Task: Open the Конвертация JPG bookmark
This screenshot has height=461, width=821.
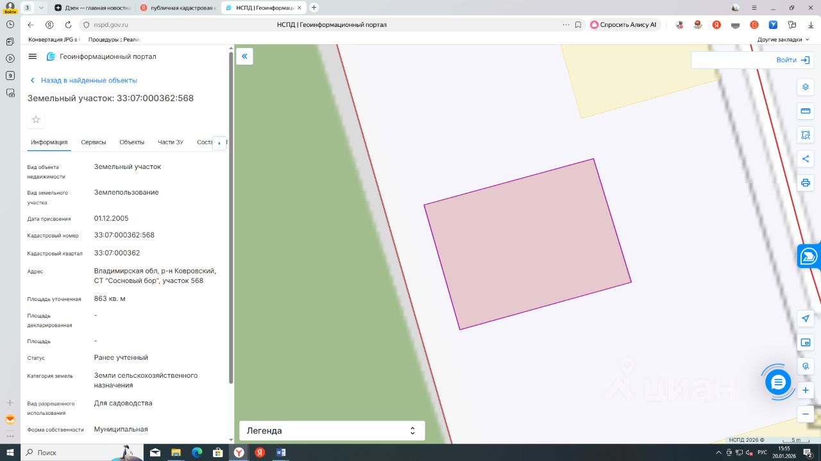Action: [53, 40]
